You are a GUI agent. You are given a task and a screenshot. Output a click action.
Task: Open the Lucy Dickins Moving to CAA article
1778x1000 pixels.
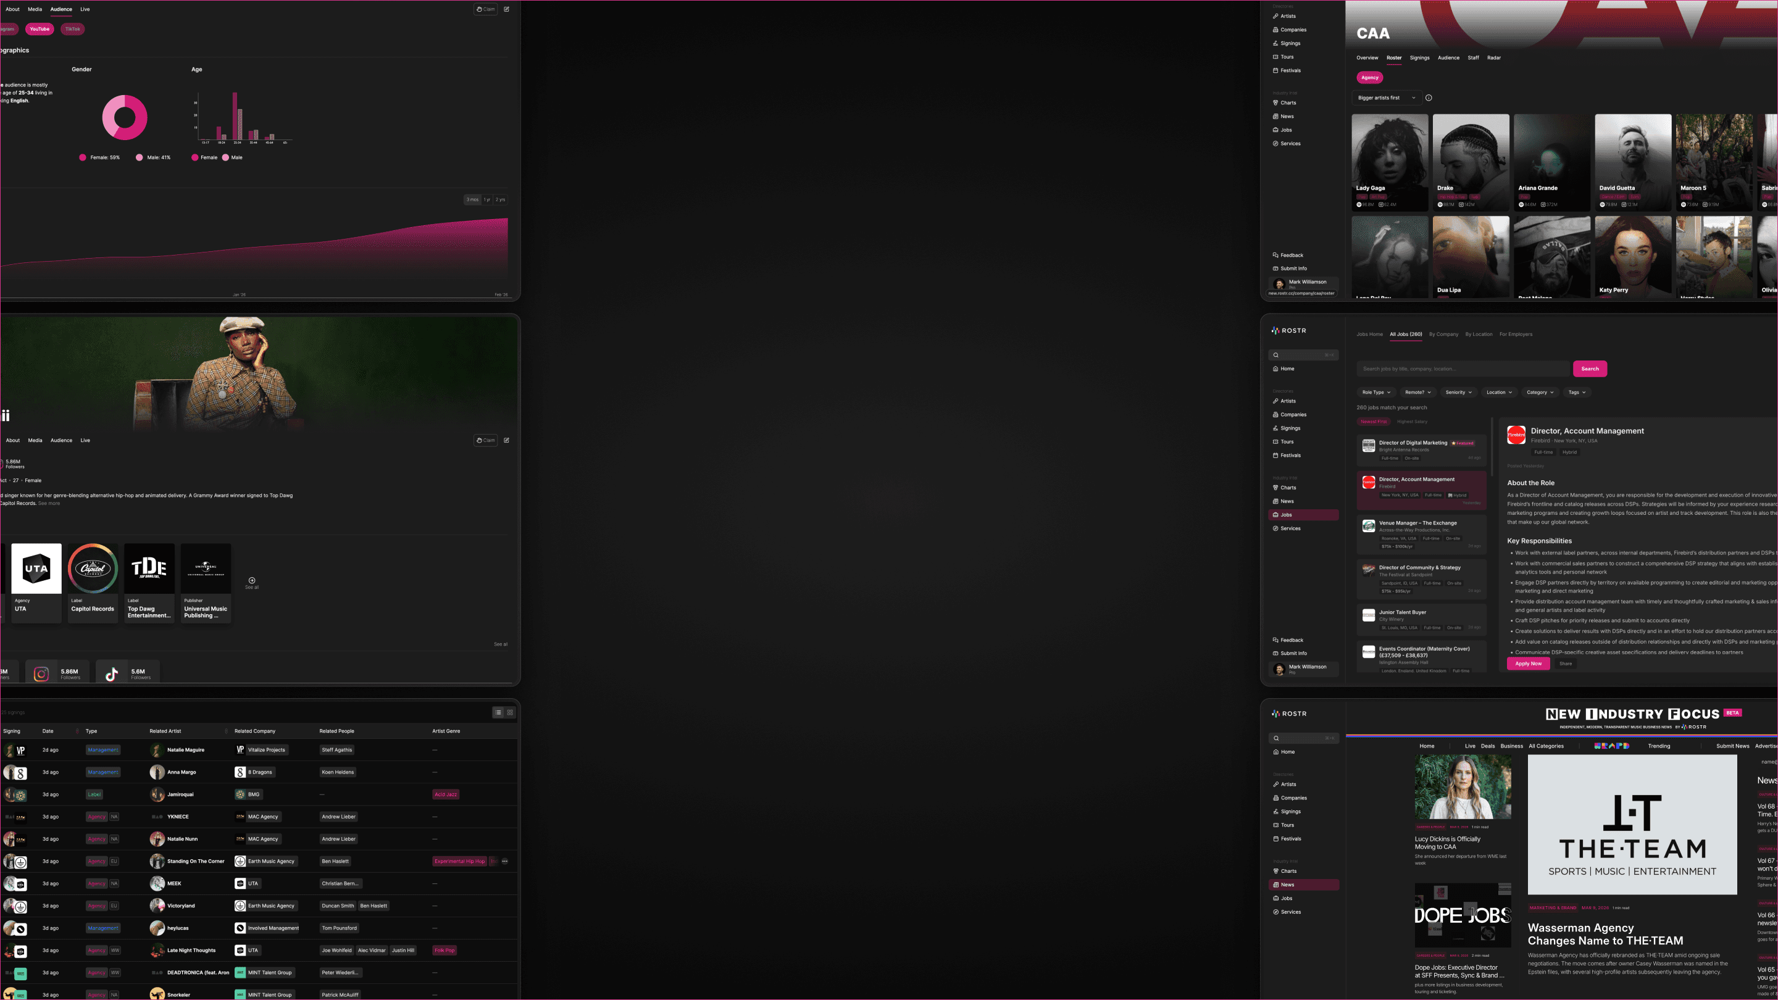click(1447, 843)
